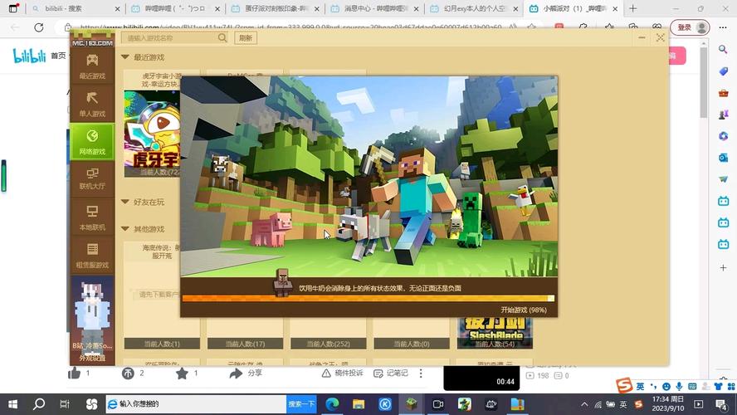This screenshot has width=737, height=415.
Task: Add a sidebar app with plus icon
Action: 723,267
